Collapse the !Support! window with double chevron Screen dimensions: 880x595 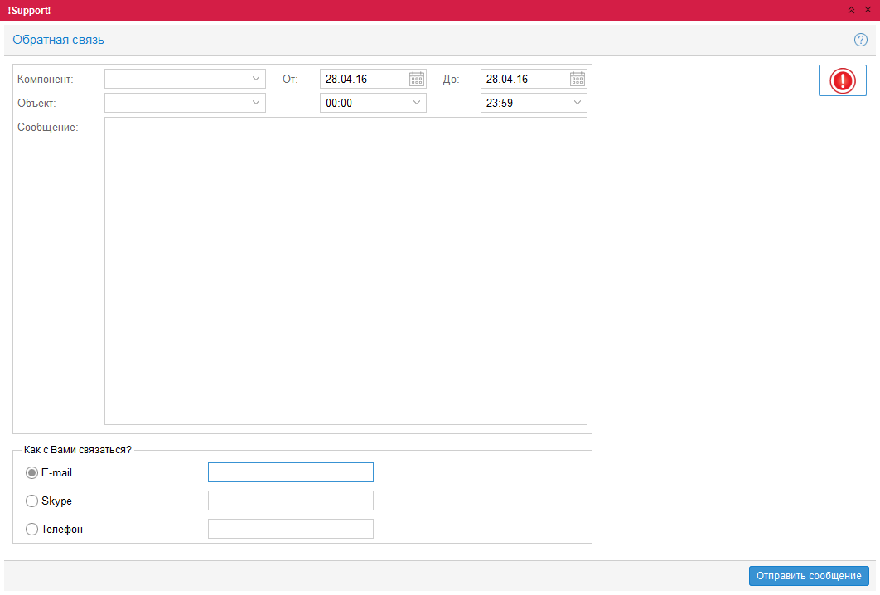pos(851,9)
